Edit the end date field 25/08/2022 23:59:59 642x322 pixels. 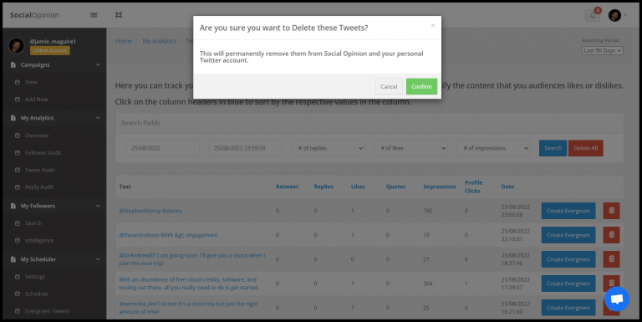pyautogui.click(x=245, y=148)
